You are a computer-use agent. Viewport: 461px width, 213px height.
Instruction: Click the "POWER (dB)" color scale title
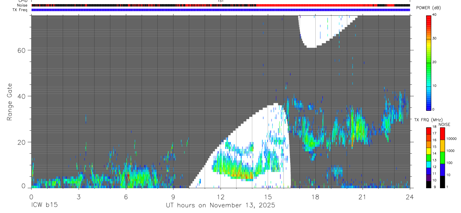coord(429,8)
